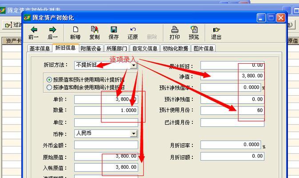Go to next record with 后一 arrow
This screenshot has width=299, height=178.
pos(52,33)
